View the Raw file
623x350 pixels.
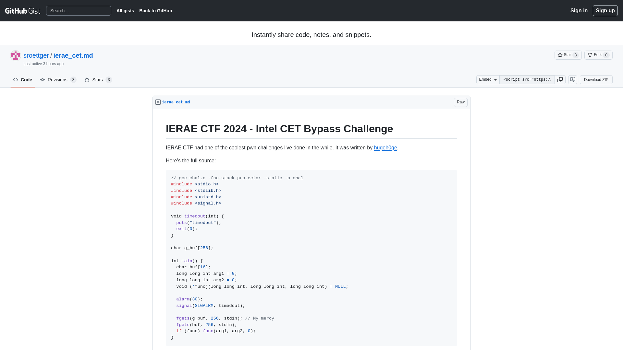[461, 102]
